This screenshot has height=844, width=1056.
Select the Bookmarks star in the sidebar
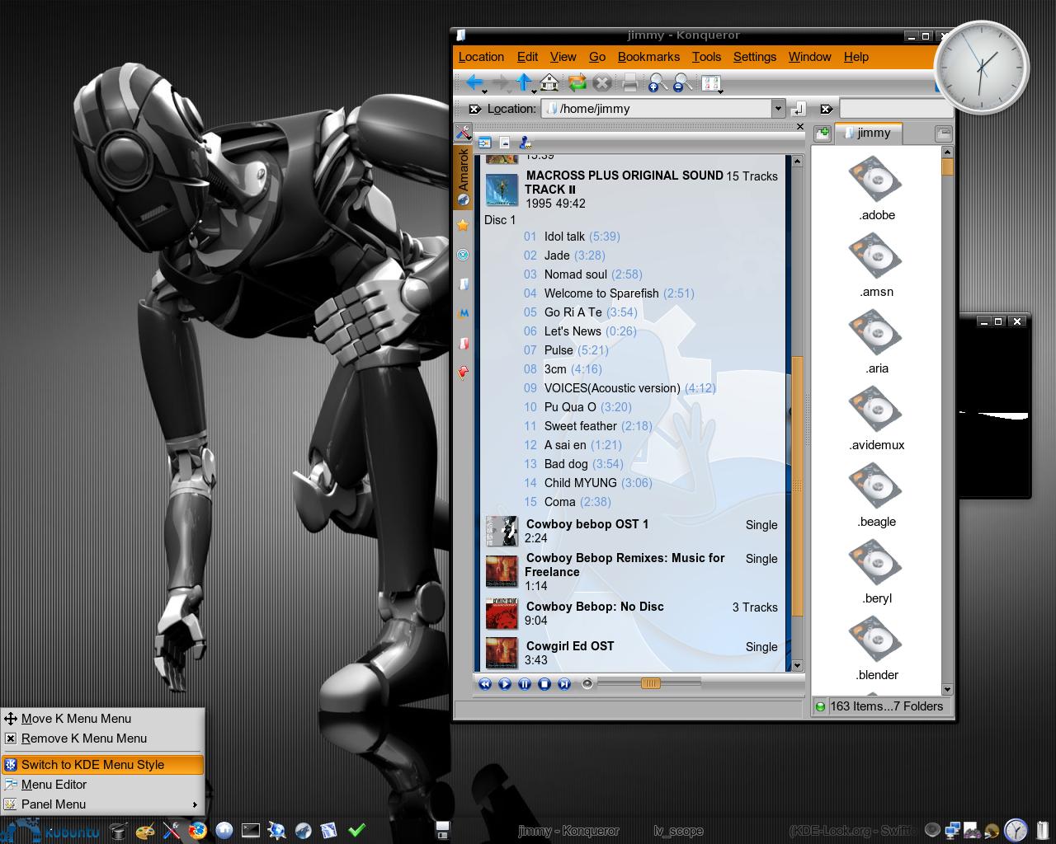click(463, 225)
